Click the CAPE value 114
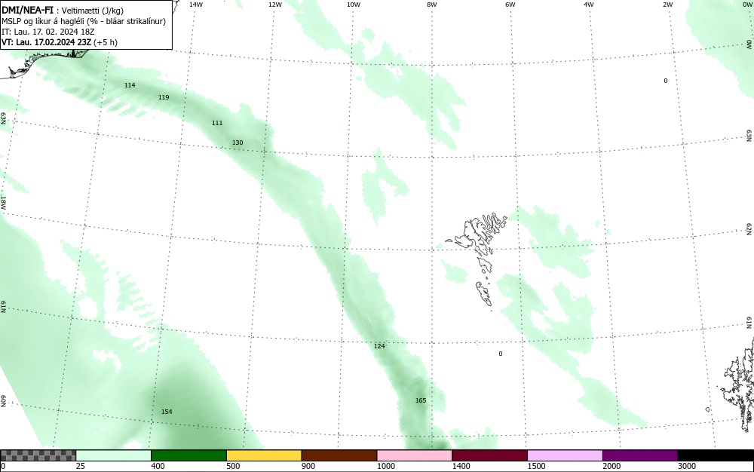The height and width of the screenshot is (472, 754). [130, 85]
